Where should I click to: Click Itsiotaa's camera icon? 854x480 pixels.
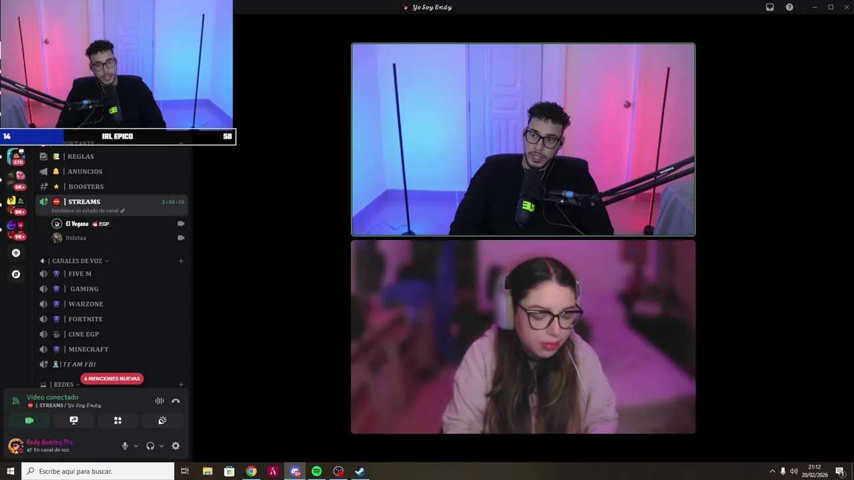[181, 237]
